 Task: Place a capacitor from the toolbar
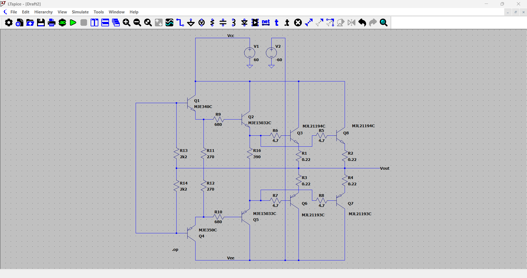[x=223, y=22]
